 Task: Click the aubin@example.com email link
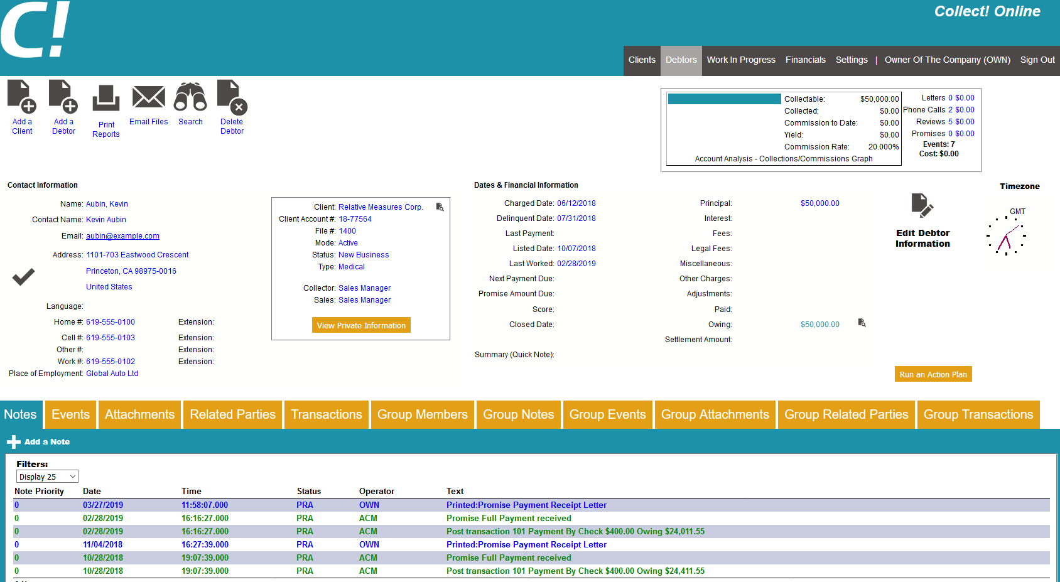coord(122,236)
